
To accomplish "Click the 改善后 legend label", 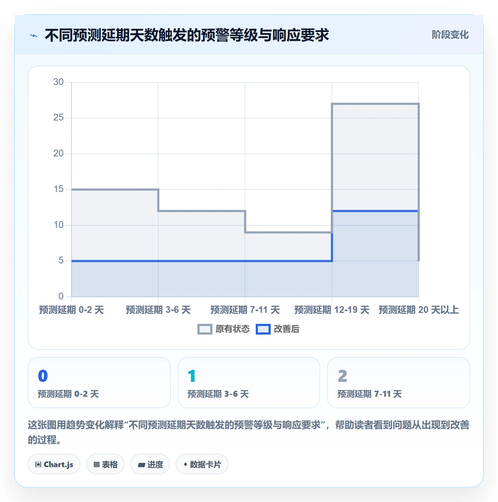I will tap(287, 329).
